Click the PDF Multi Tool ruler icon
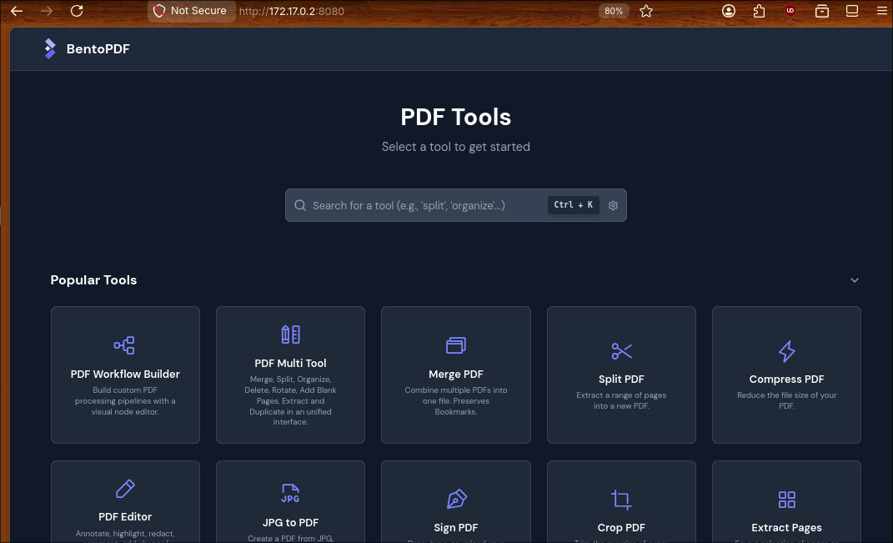 click(290, 334)
